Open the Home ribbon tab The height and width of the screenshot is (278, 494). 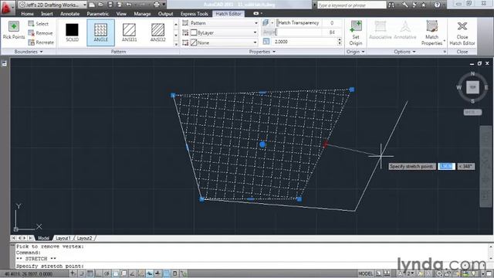28,14
